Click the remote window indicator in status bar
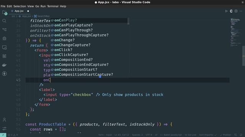 point(3,135)
